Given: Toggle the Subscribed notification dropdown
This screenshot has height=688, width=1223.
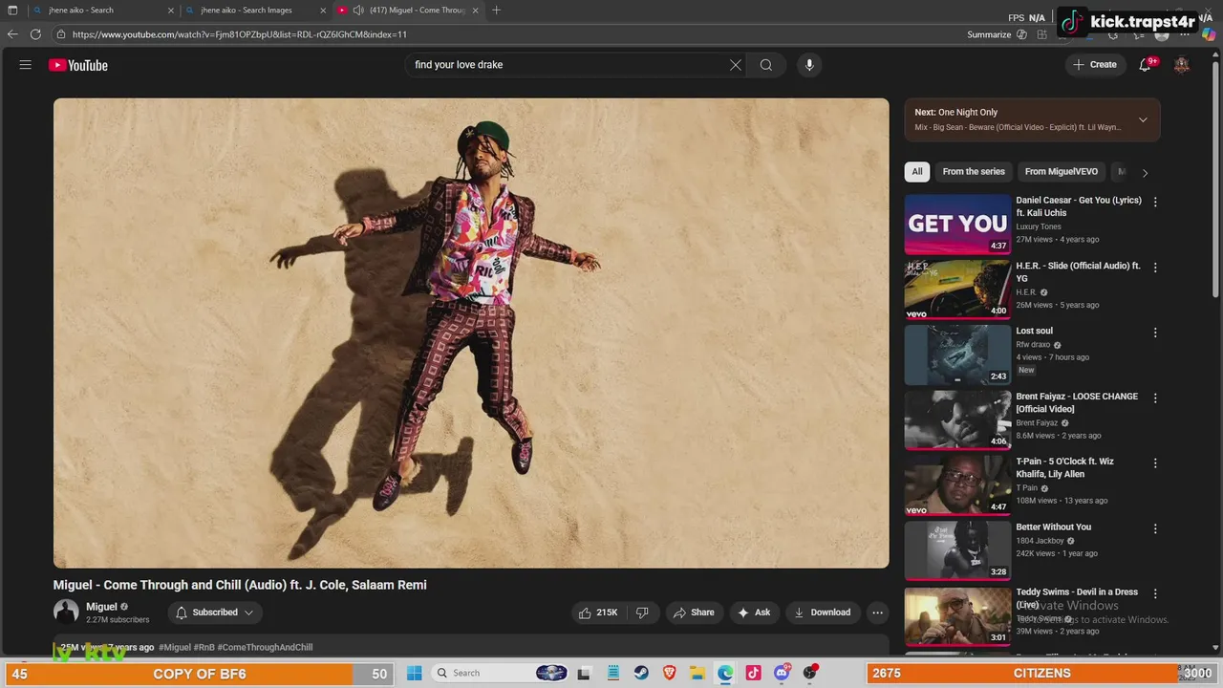Looking at the screenshot, I should coord(216,613).
